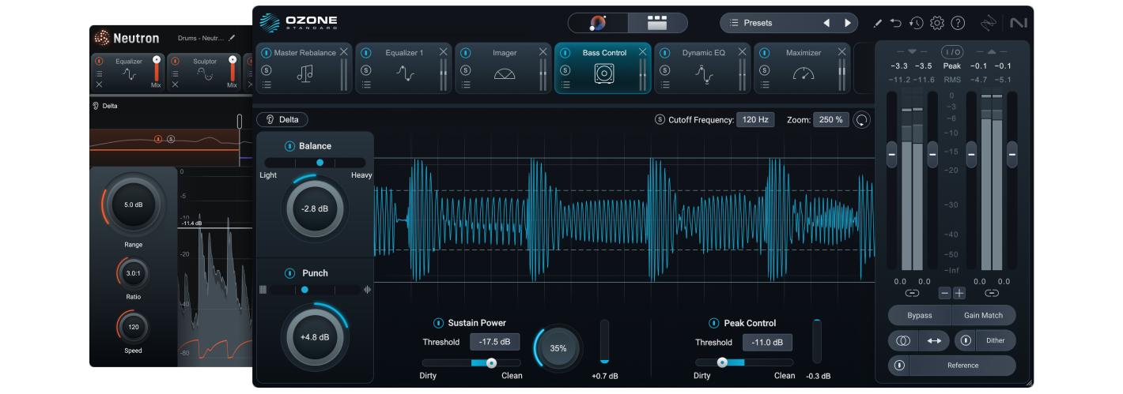The image size is (1123, 394).
Task: Open Maximizer module presets list
Action: [765, 84]
